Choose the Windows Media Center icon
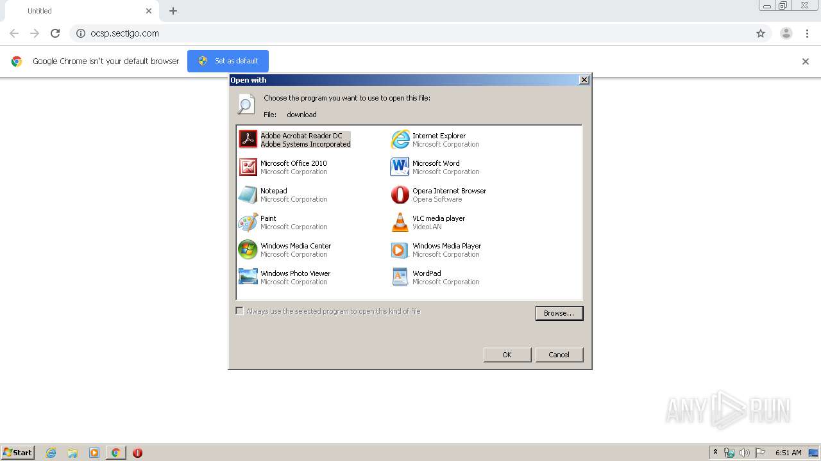This screenshot has width=821, height=461. (248, 249)
